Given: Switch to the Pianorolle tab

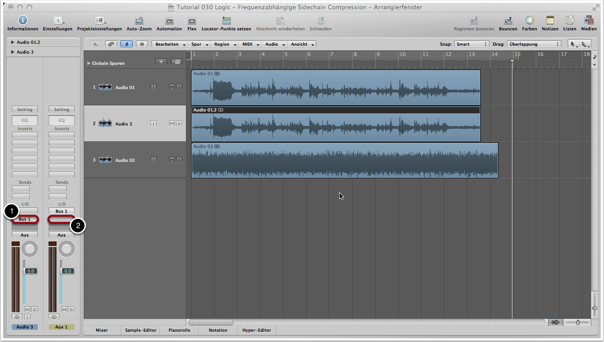Looking at the screenshot, I should click(179, 330).
